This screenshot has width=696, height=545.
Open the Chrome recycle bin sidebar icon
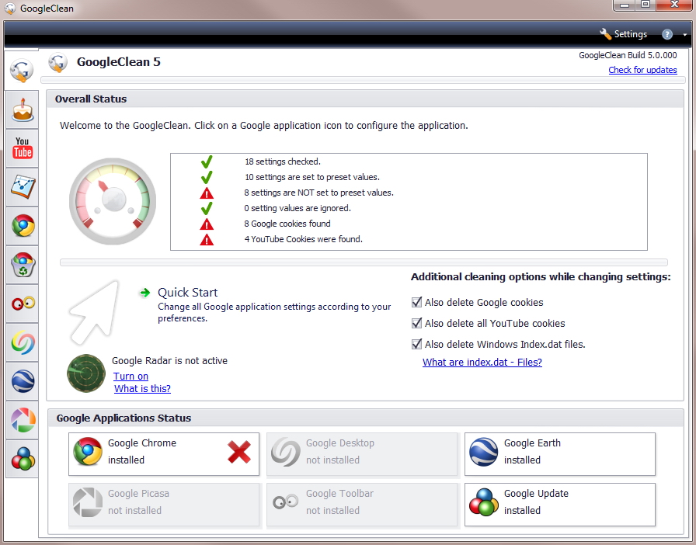(x=23, y=265)
